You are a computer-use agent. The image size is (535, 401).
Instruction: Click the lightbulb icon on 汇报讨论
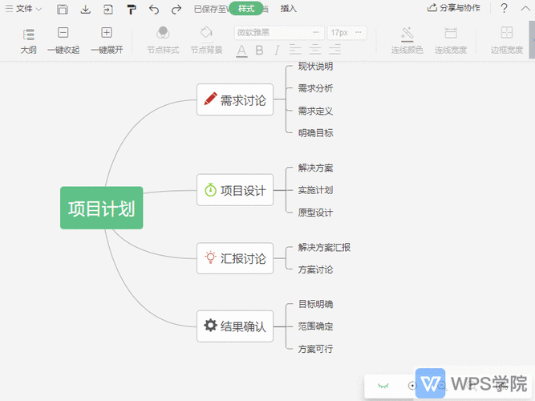tap(210, 257)
